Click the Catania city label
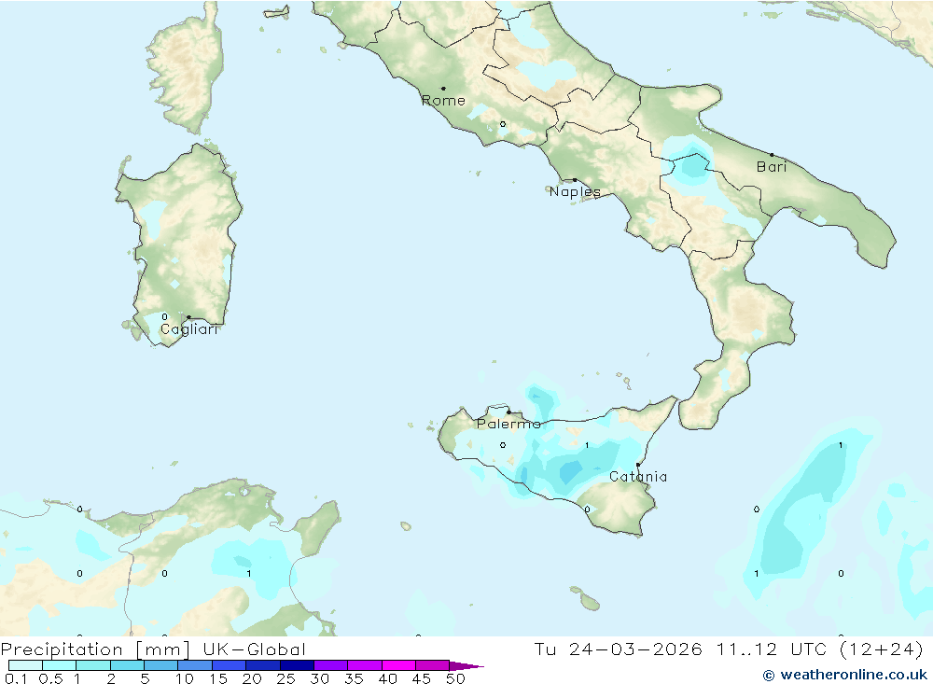This screenshot has width=933, height=684. 638,477
